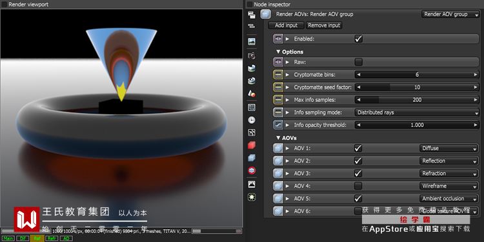
Task: Click the Cryptomatte bins slider
Action: [417, 75]
